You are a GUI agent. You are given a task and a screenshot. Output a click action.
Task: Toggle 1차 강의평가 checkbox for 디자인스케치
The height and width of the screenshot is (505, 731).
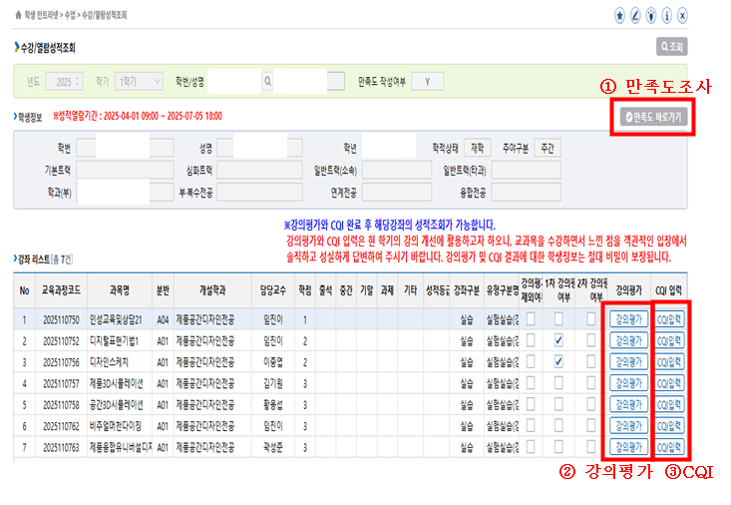coord(559,362)
